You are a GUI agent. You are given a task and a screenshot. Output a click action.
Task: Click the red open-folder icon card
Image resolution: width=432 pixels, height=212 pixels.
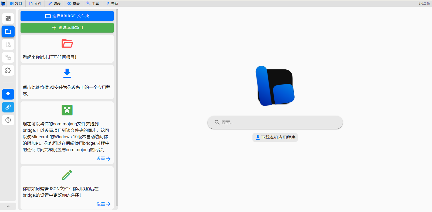[x=67, y=44]
